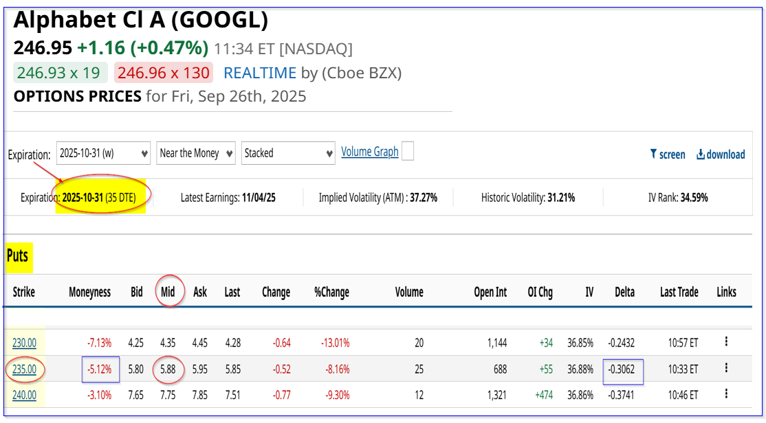Open the links menu for 240.00 strike
This screenshot has width=766, height=423.
click(726, 393)
